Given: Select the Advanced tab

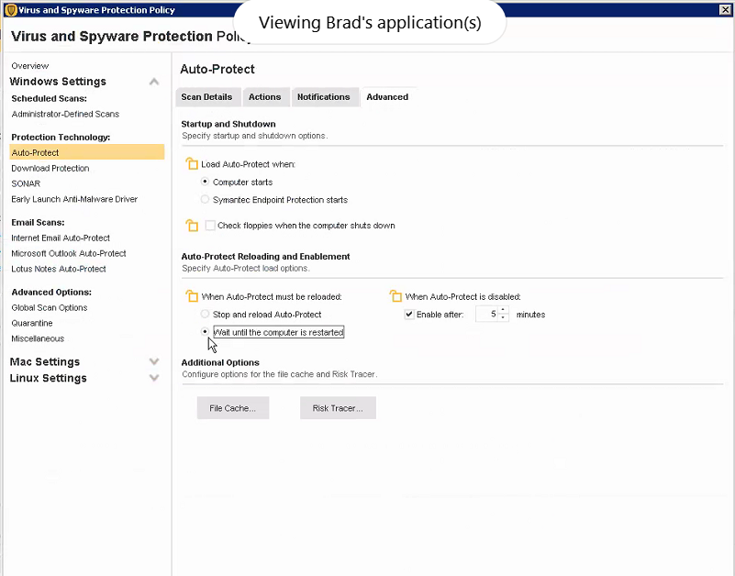Looking at the screenshot, I should coord(387,97).
